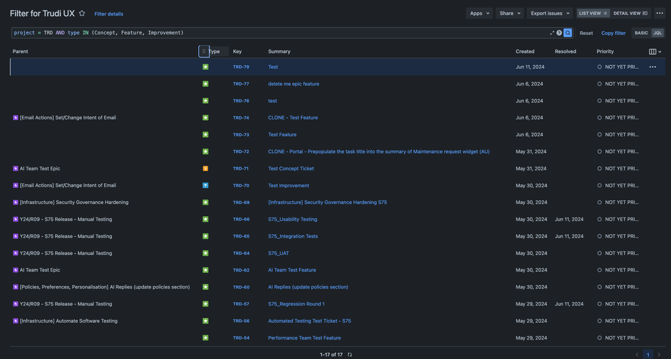The width and height of the screenshot is (671, 359).
Task: Open more actions menu at top right
Action: [x=660, y=13]
